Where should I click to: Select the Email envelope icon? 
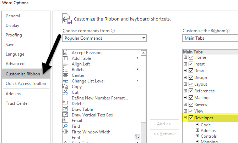pyautogui.click(x=65, y=121)
